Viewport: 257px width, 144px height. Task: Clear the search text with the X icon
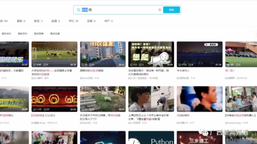tap(160, 10)
